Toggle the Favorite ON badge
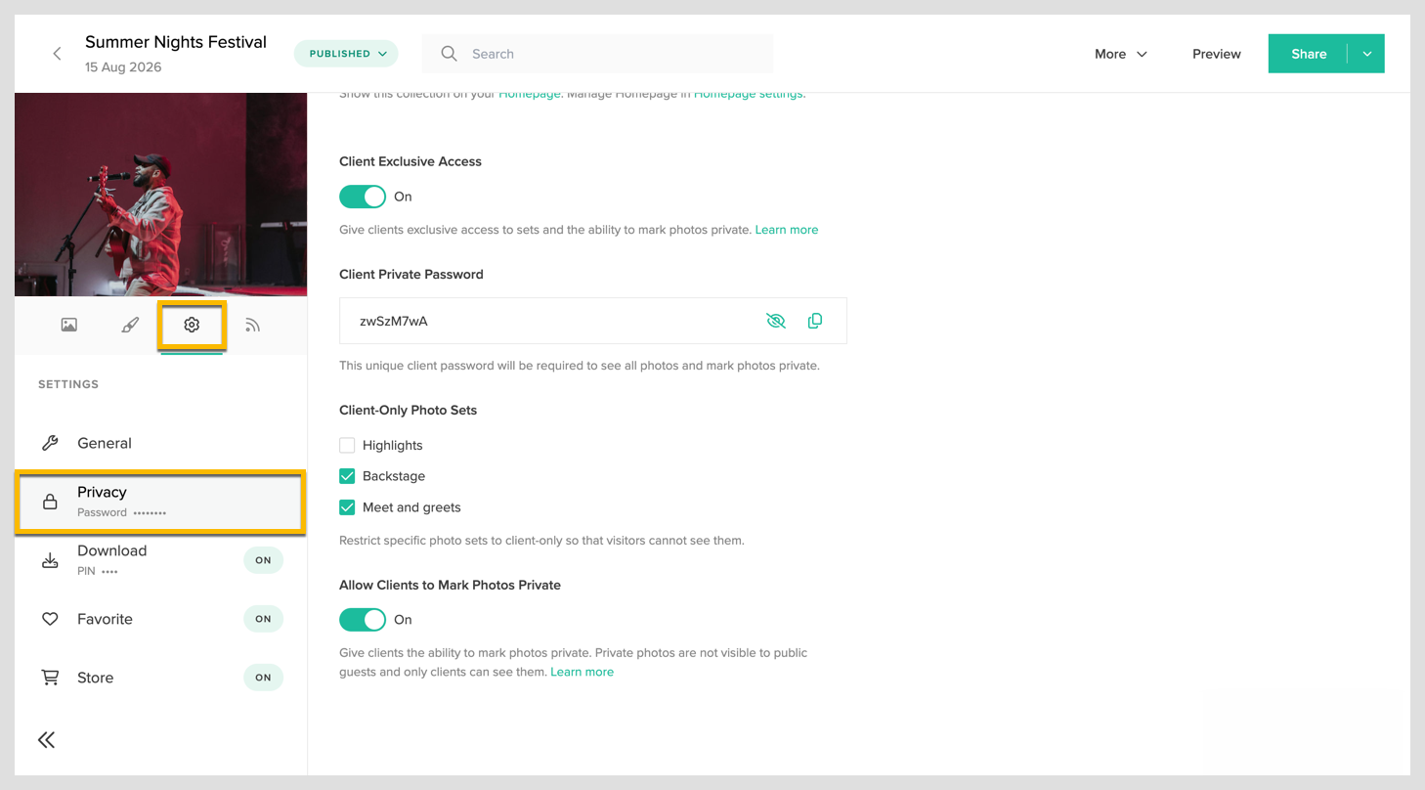 (263, 619)
